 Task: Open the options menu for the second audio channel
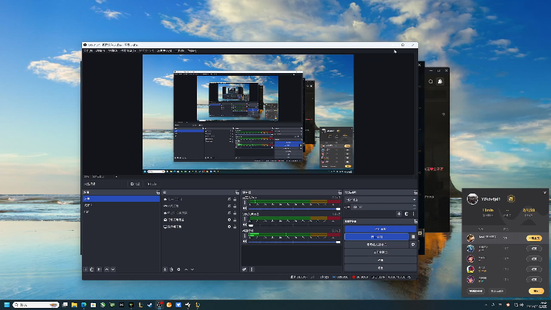[244, 218]
